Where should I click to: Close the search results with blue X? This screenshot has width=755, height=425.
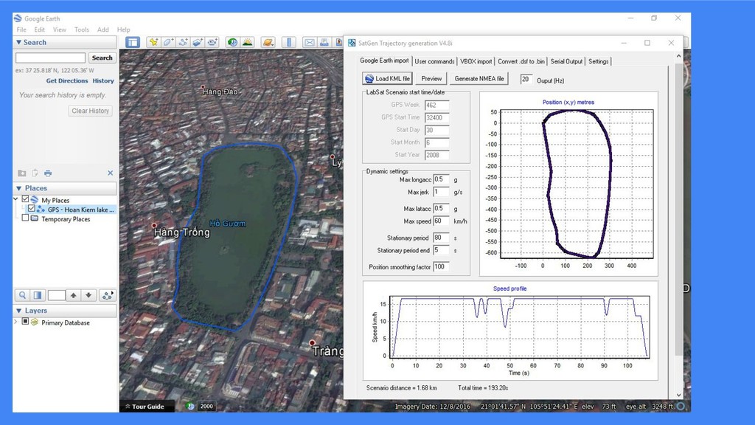[111, 173]
